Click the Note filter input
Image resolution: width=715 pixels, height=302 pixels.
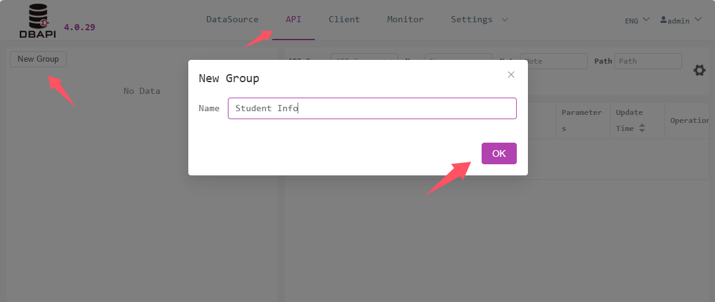[x=554, y=61]
